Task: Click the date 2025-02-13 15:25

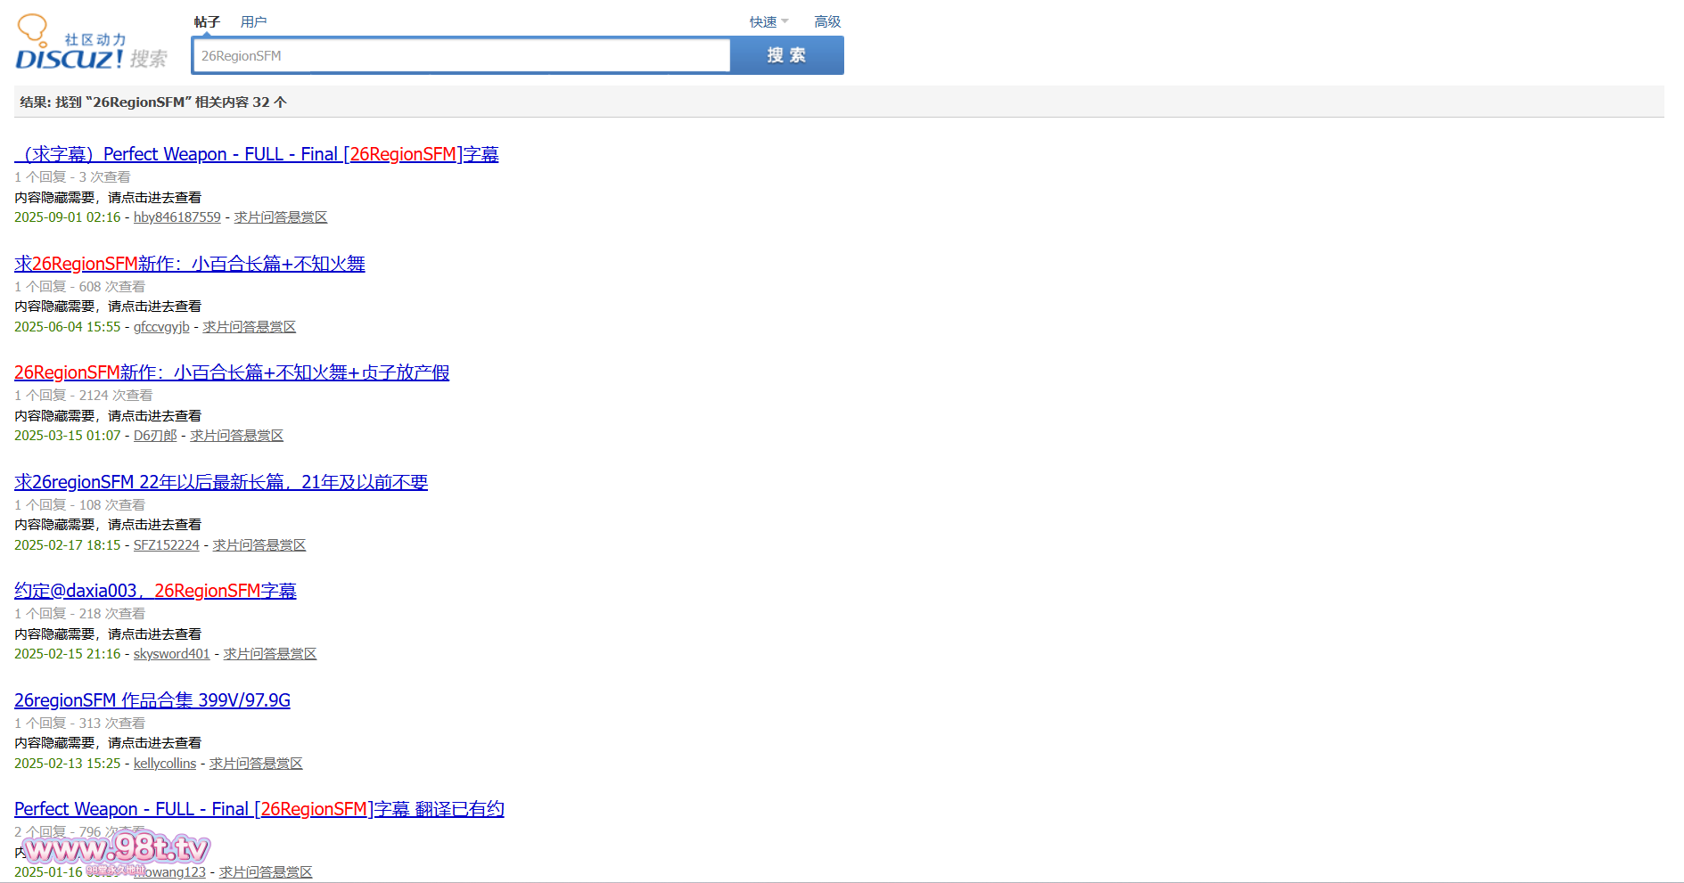Action: pos(68,764)
